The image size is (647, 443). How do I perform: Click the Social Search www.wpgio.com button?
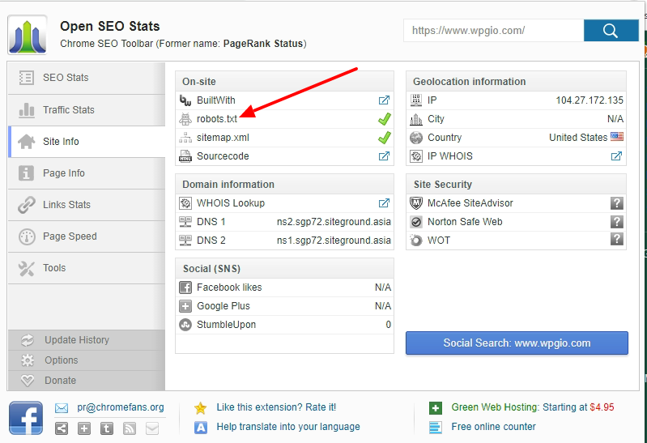pyautogui.click(x=517, y=343)
